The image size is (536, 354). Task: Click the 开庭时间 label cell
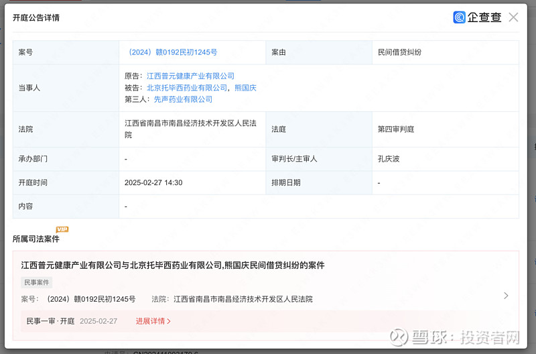point(66,182)
